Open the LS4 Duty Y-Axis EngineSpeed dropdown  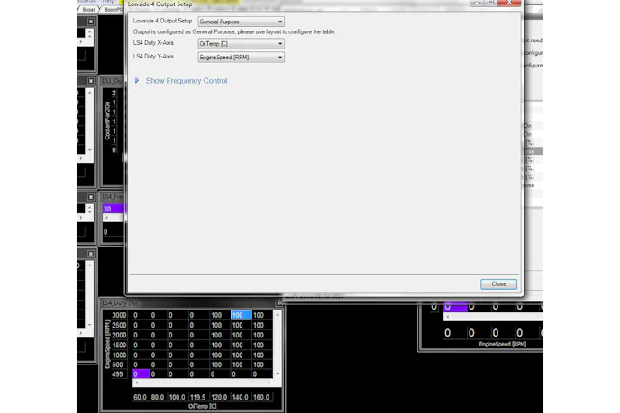click(x=241, y=58)
